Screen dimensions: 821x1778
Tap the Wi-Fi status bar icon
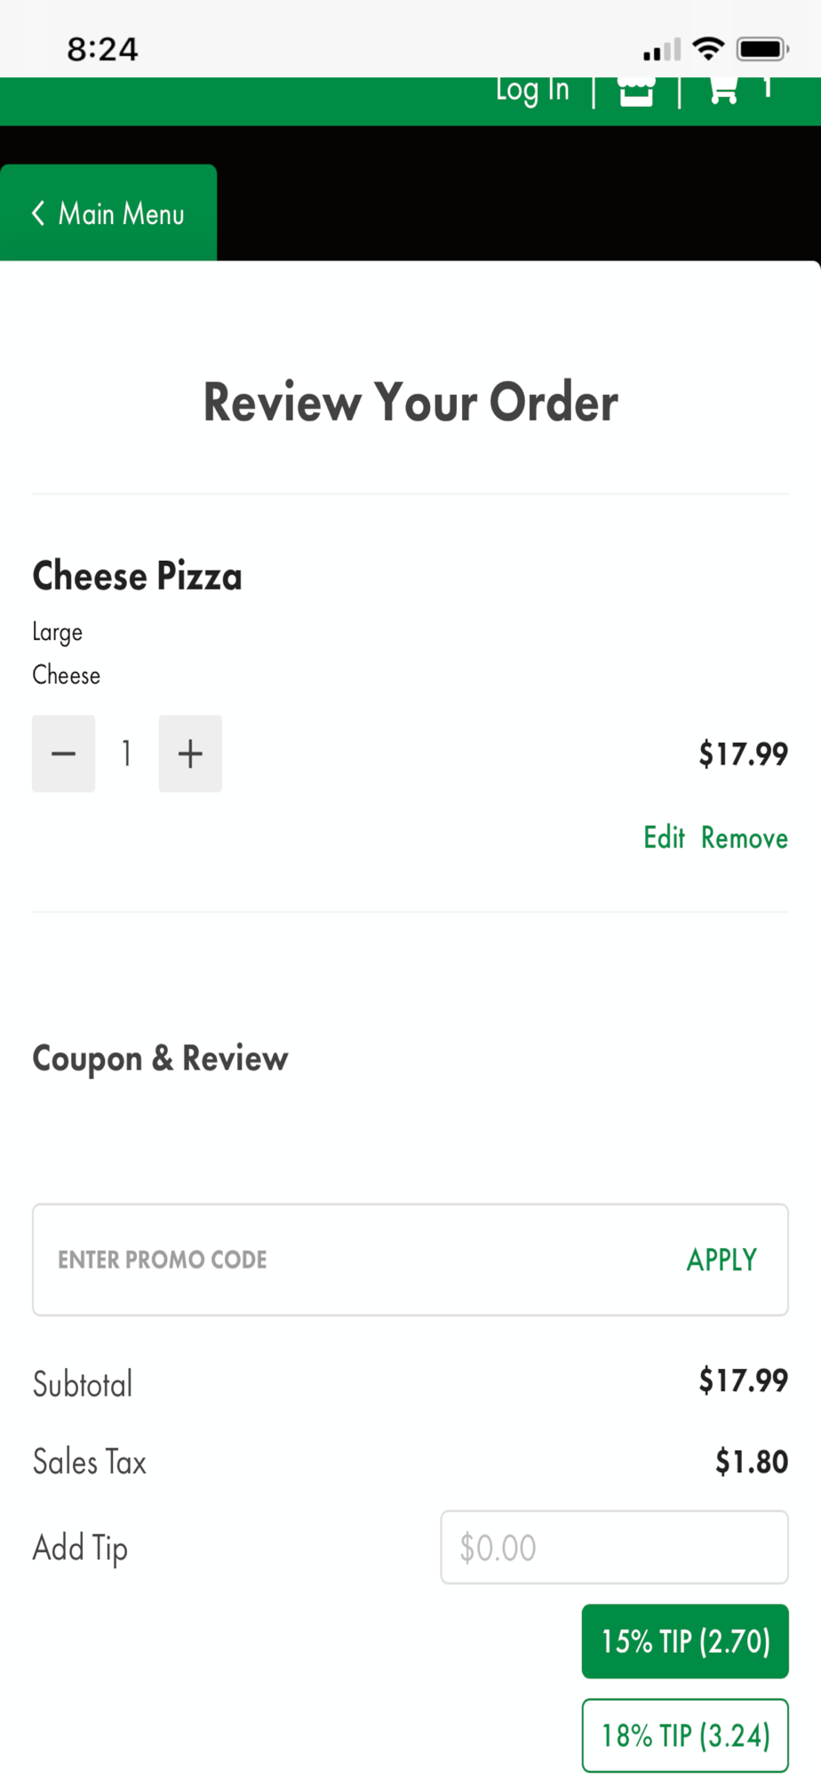(x=708, y=48)
